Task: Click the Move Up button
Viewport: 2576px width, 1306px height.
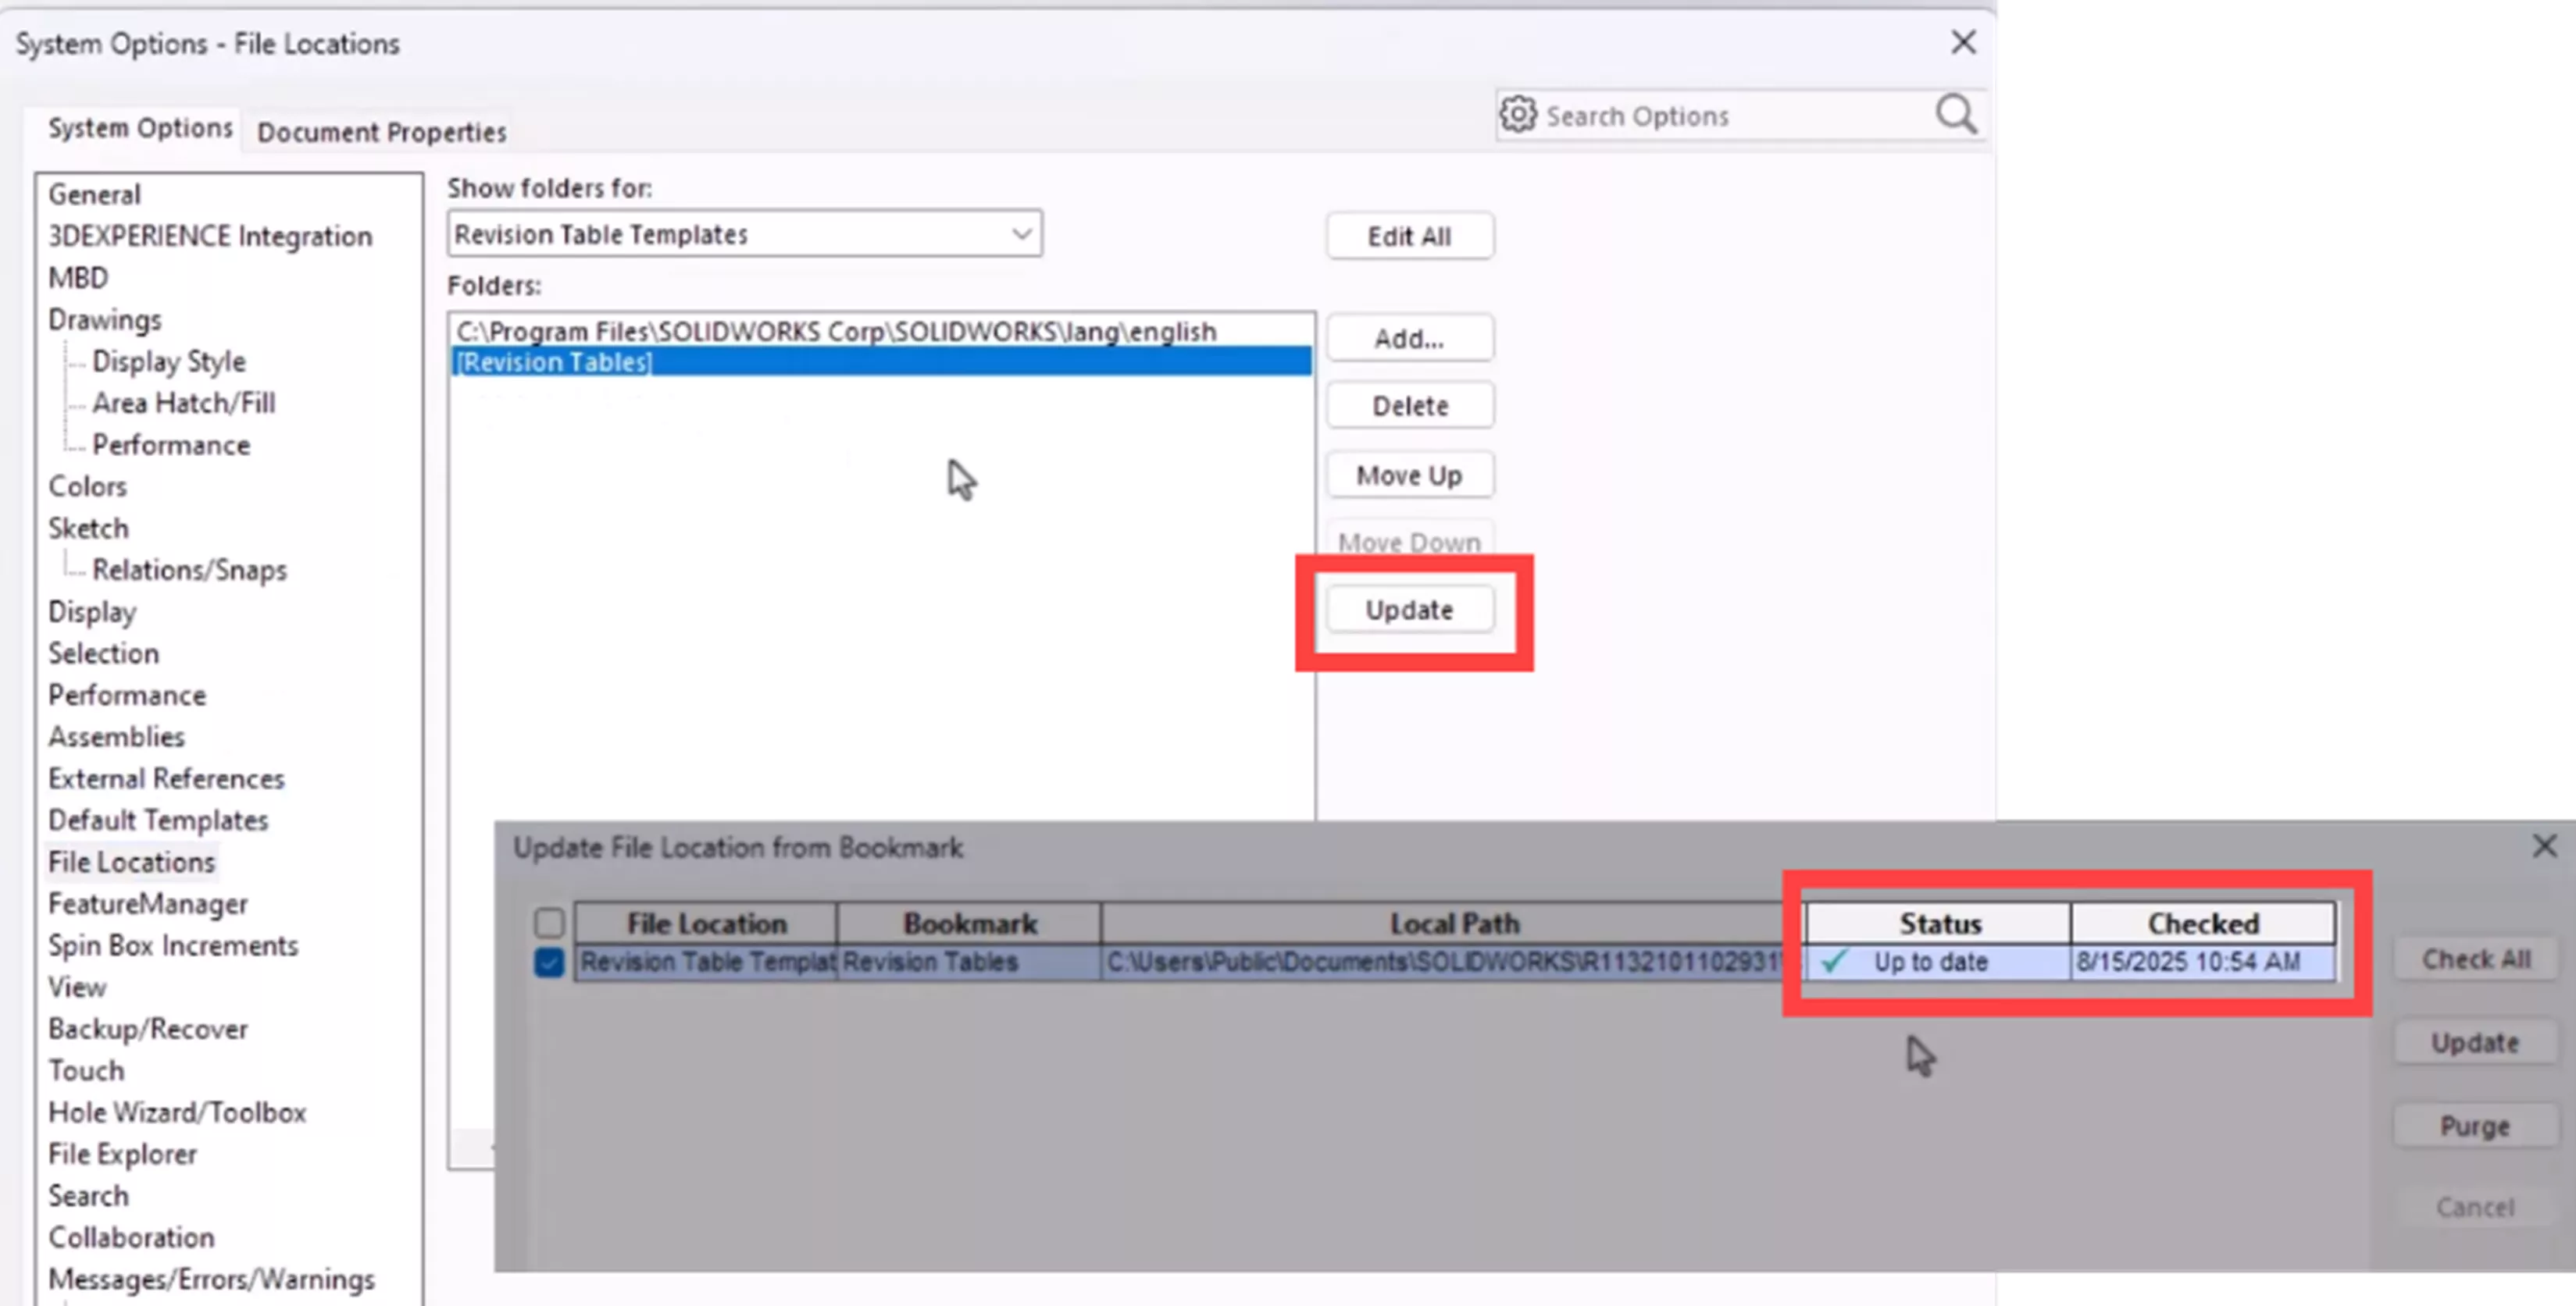Action: [1409, 475]
